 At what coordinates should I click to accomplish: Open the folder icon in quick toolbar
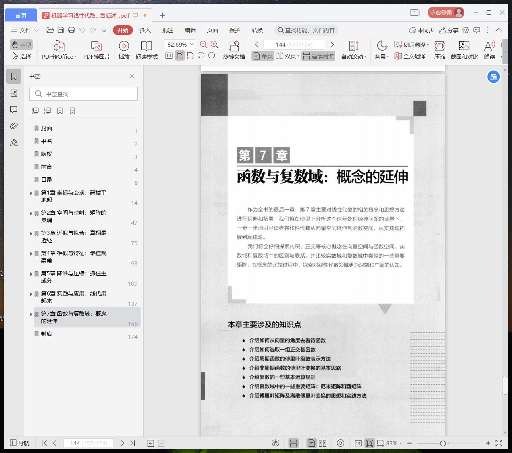[50, 30]
